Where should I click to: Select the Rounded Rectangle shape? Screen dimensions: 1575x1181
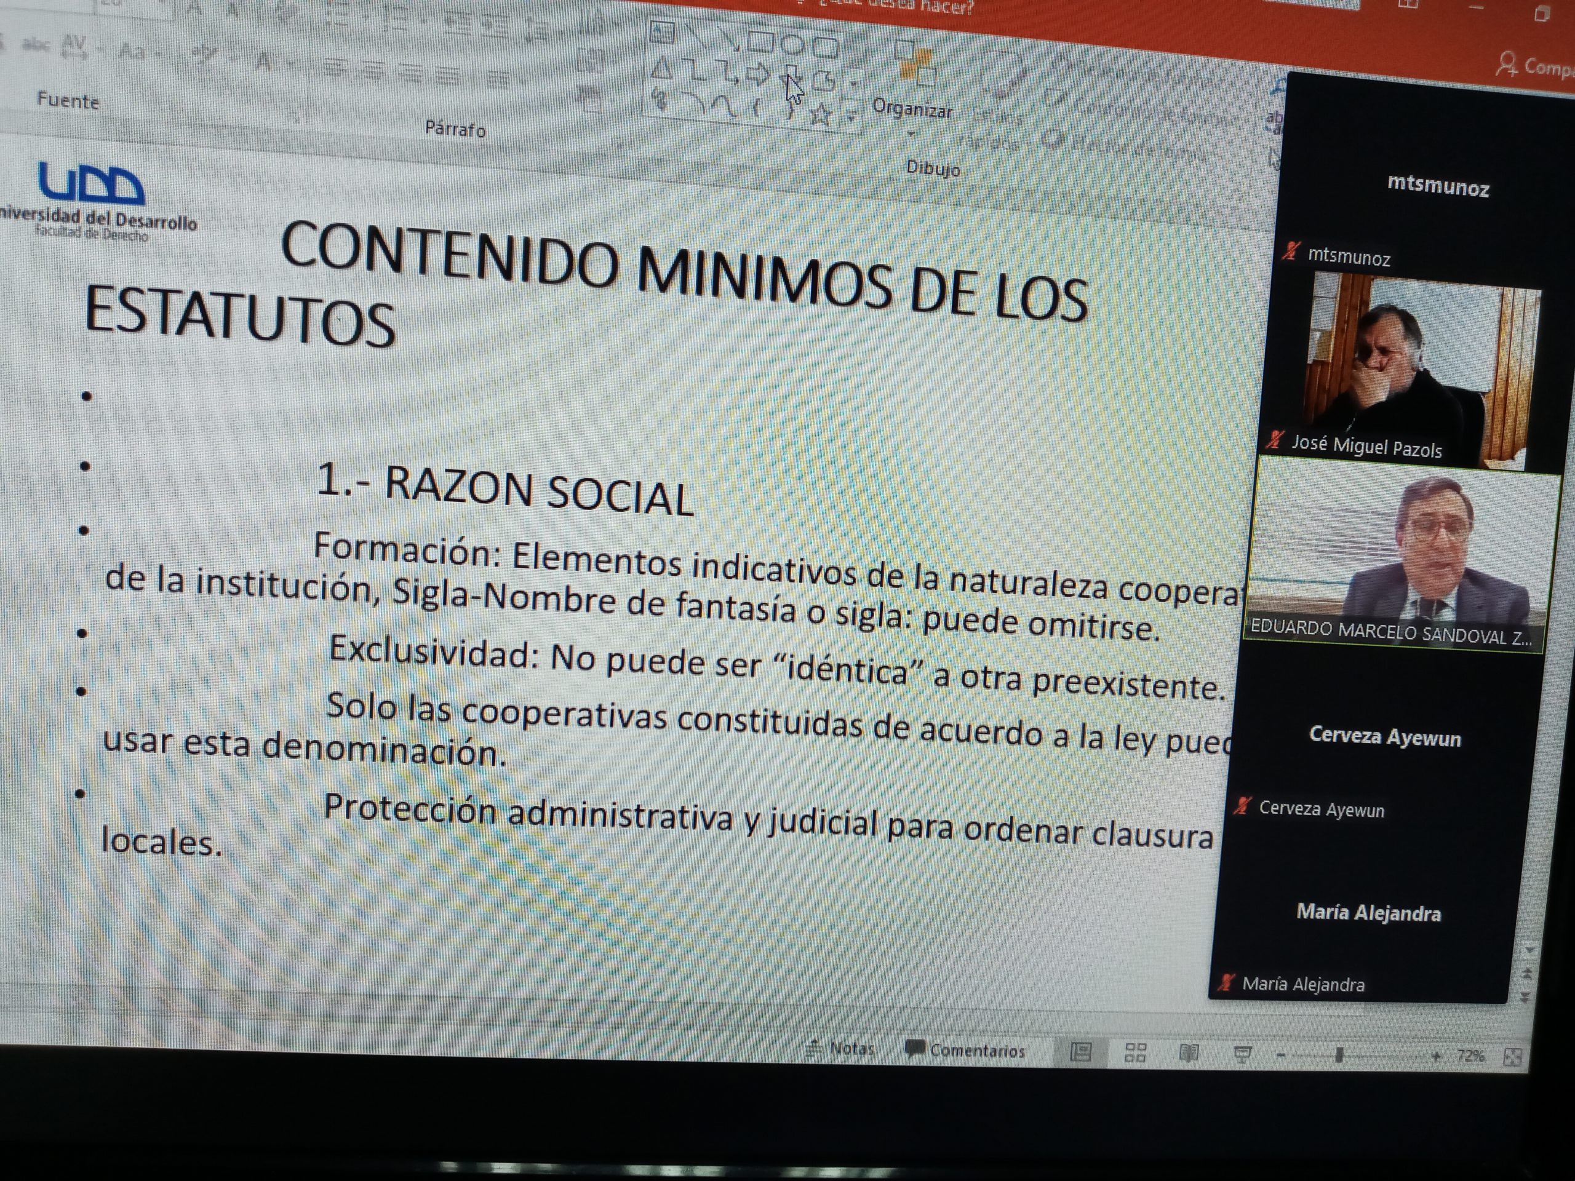pyautogui.click(x=824, y=48)
